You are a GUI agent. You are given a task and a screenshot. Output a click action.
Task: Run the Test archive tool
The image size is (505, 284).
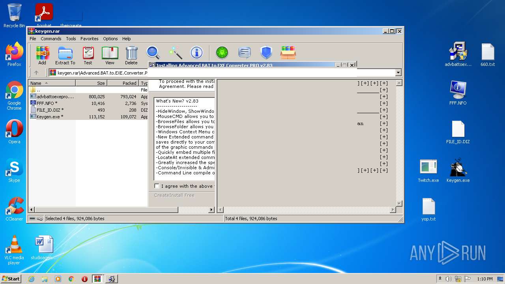pyautogui.click(x=88, y=55)
